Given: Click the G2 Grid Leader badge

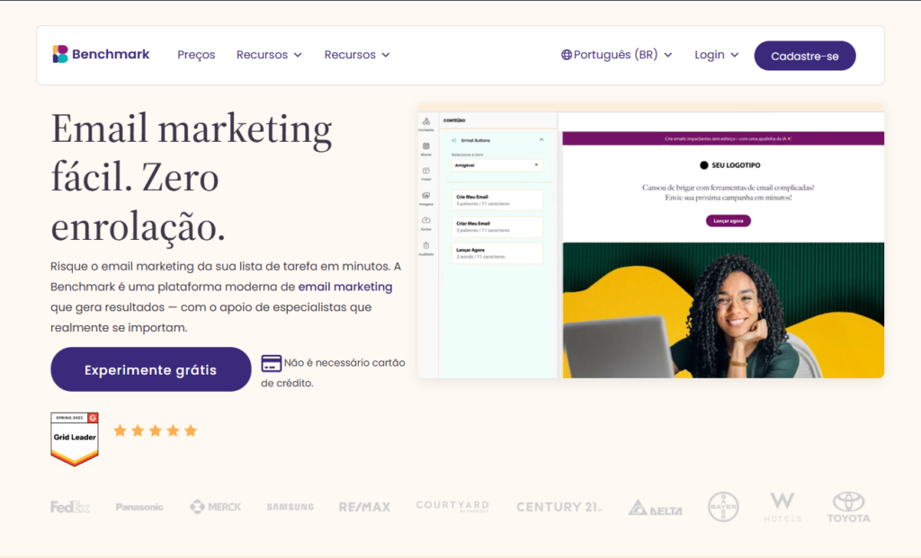Looking at the screenshot, I should pyautogui.click(x=75, y=438).
